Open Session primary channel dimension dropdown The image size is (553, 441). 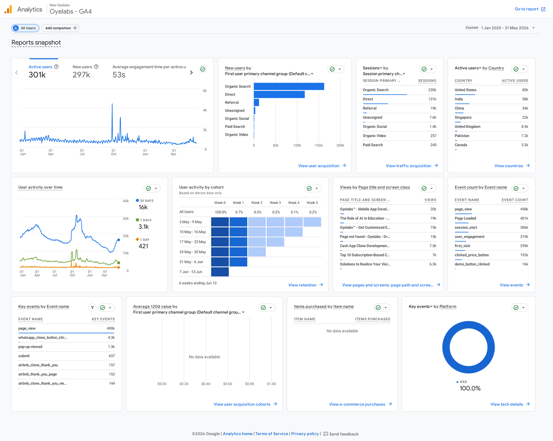click(x=384, y=74)
